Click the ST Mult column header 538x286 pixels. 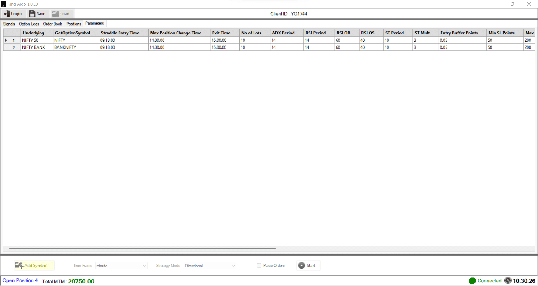(x=426, y=33)
